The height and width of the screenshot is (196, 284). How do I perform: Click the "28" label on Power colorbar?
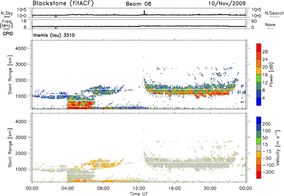click(x=265, y=52)
